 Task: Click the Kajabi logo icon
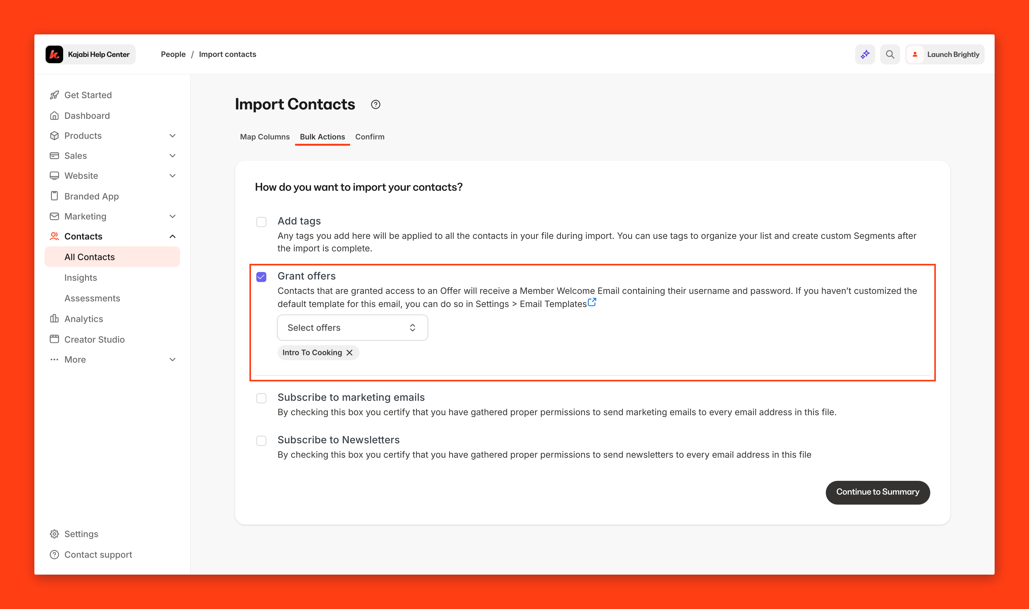[x=55, y=55]
